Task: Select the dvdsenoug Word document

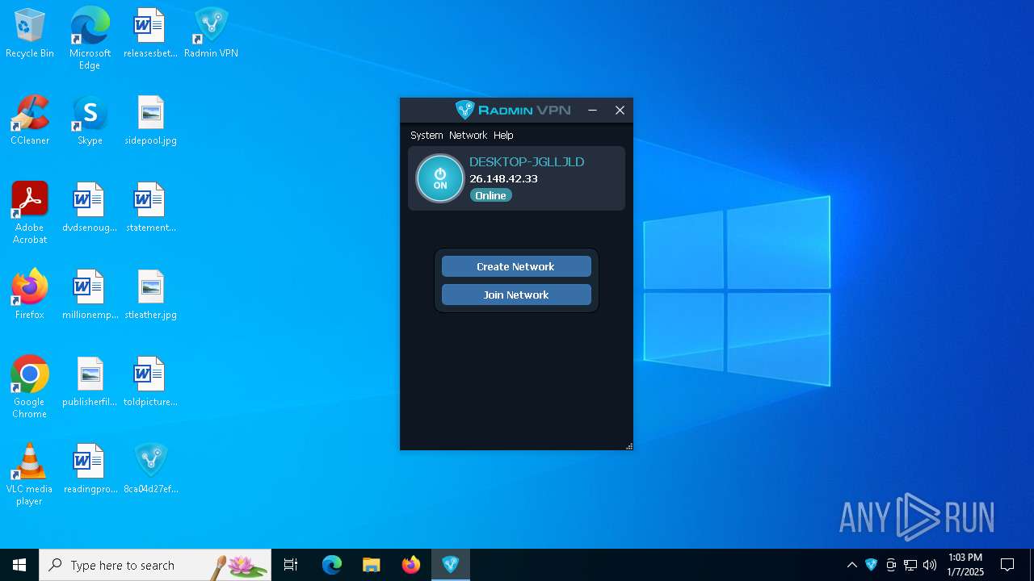Action: [x=90, y=208]
